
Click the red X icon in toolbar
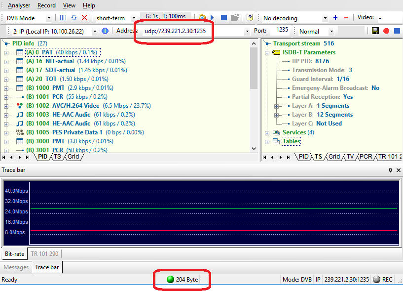pos(84,17)
